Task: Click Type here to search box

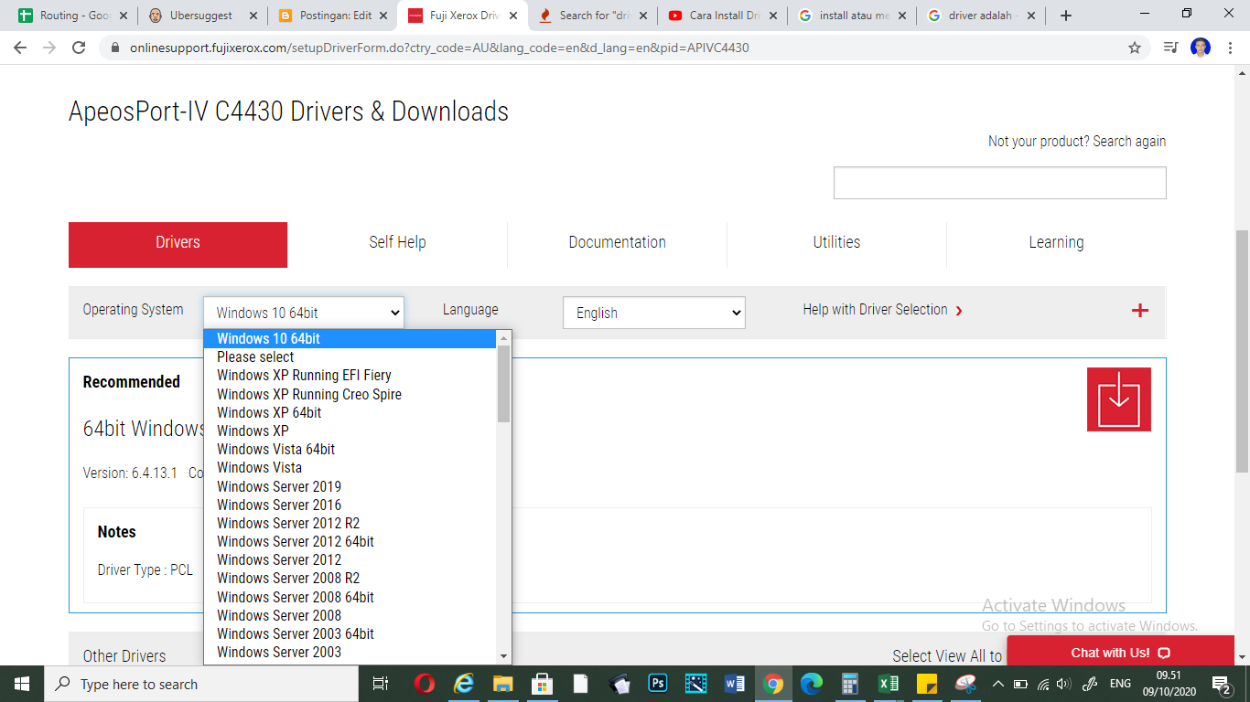Action: coord(201,684)
